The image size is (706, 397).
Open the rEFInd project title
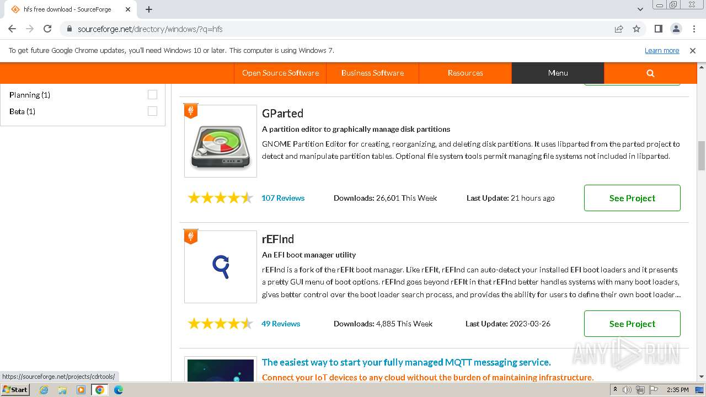click(278, 239)
